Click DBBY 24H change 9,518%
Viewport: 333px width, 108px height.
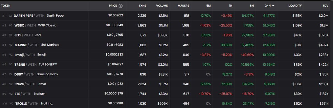(270, 74)
